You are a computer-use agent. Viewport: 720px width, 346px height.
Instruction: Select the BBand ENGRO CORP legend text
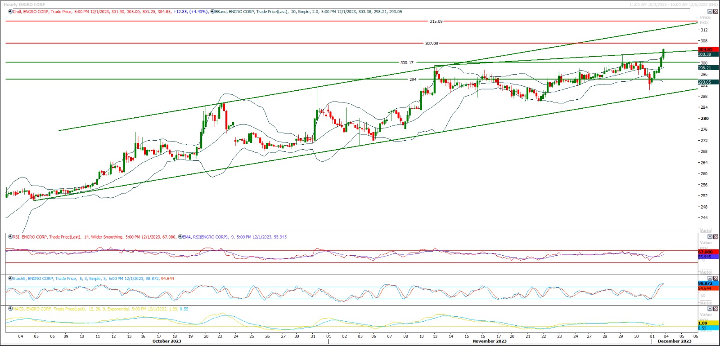[309, 12]
